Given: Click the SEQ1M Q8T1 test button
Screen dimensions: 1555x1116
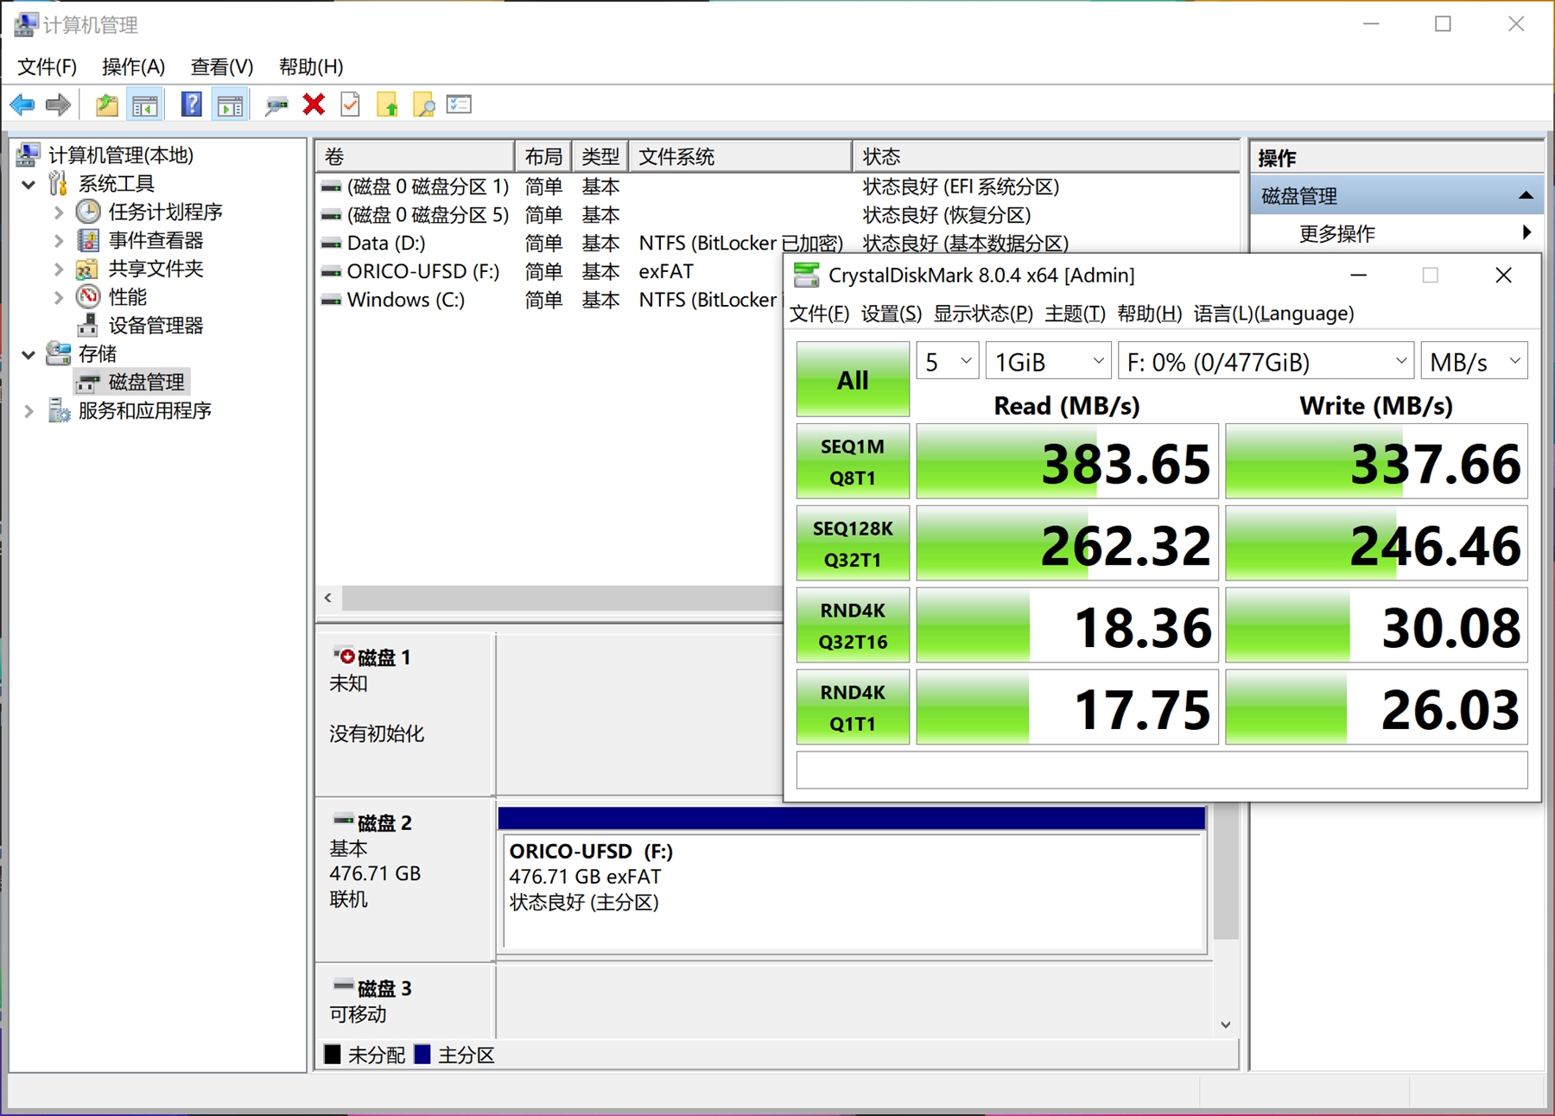Looking at the screenshot, I should click(852, 461).
